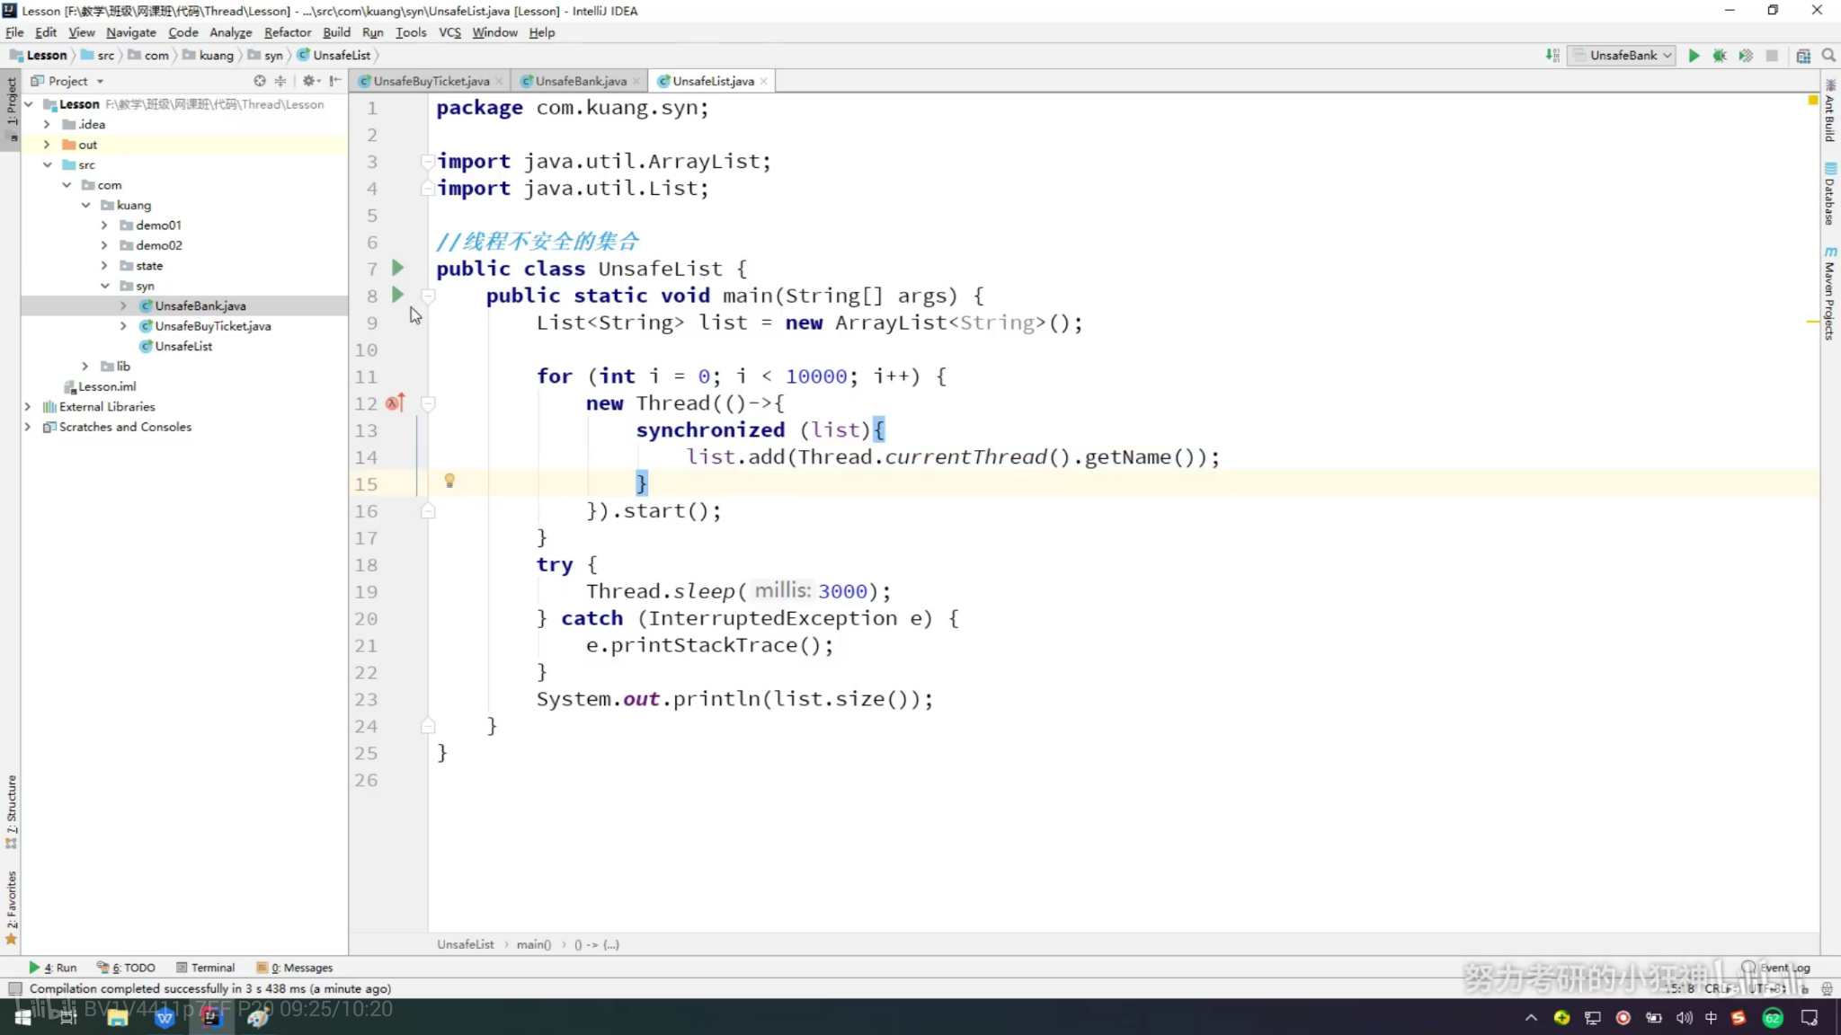The image size is (1841, 1035).
Task: Toggle the 1: Project tool window button
Action: click(11, 108)
